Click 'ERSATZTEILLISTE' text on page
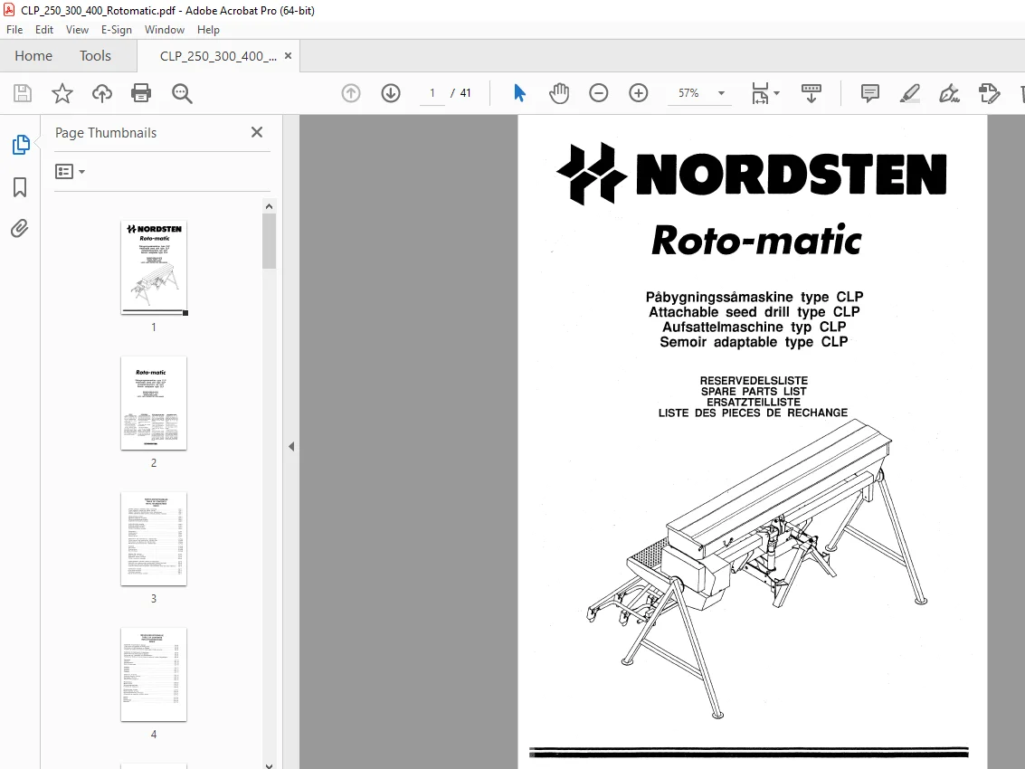The width and height of the screenshot is (1025, 769). 754,403
